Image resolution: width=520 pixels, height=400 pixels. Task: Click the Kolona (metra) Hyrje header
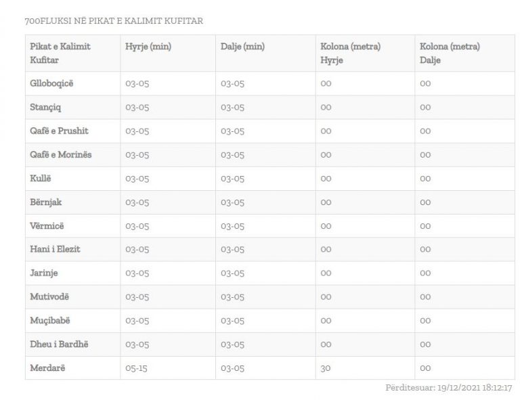pyautogui.click(x=351, y=53)
